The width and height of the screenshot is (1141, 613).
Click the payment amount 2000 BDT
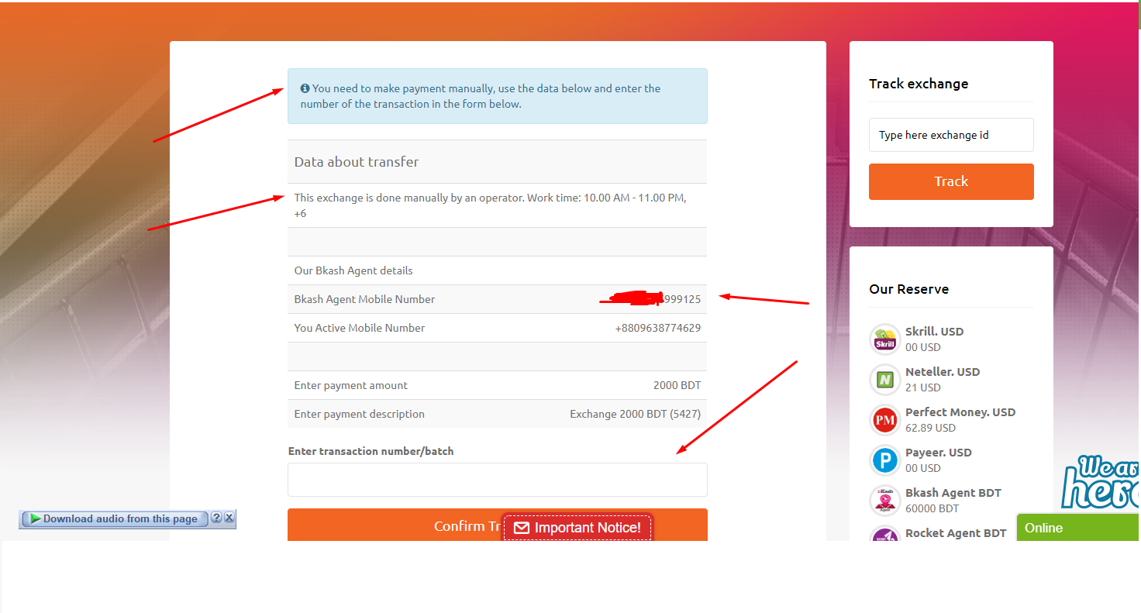point(677,385)
